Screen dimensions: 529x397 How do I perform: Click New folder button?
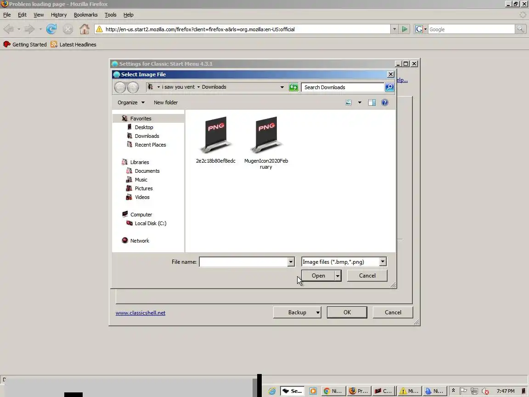[166, 102]
